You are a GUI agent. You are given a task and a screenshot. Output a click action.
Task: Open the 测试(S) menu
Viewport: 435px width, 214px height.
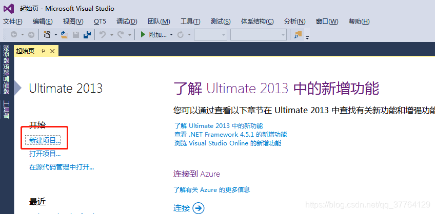221,22
